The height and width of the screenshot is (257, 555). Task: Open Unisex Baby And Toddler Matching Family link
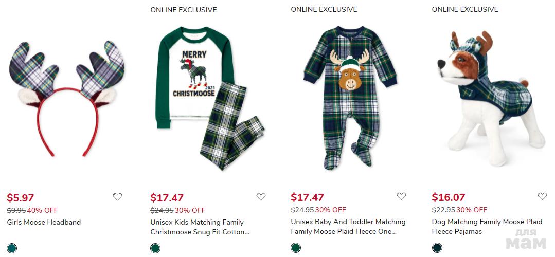click(348, 227)
